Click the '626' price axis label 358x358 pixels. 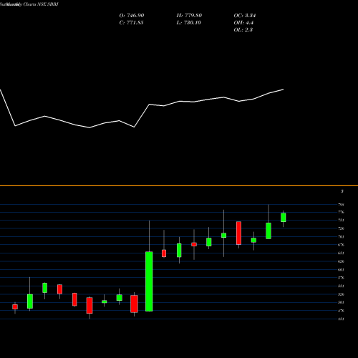[x=341, y=261]
